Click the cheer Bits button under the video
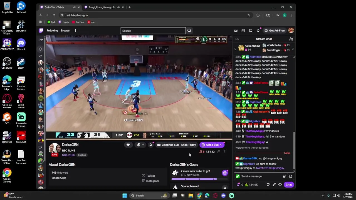The width and height of the screenshot is (356, 200). click(151, 145)
